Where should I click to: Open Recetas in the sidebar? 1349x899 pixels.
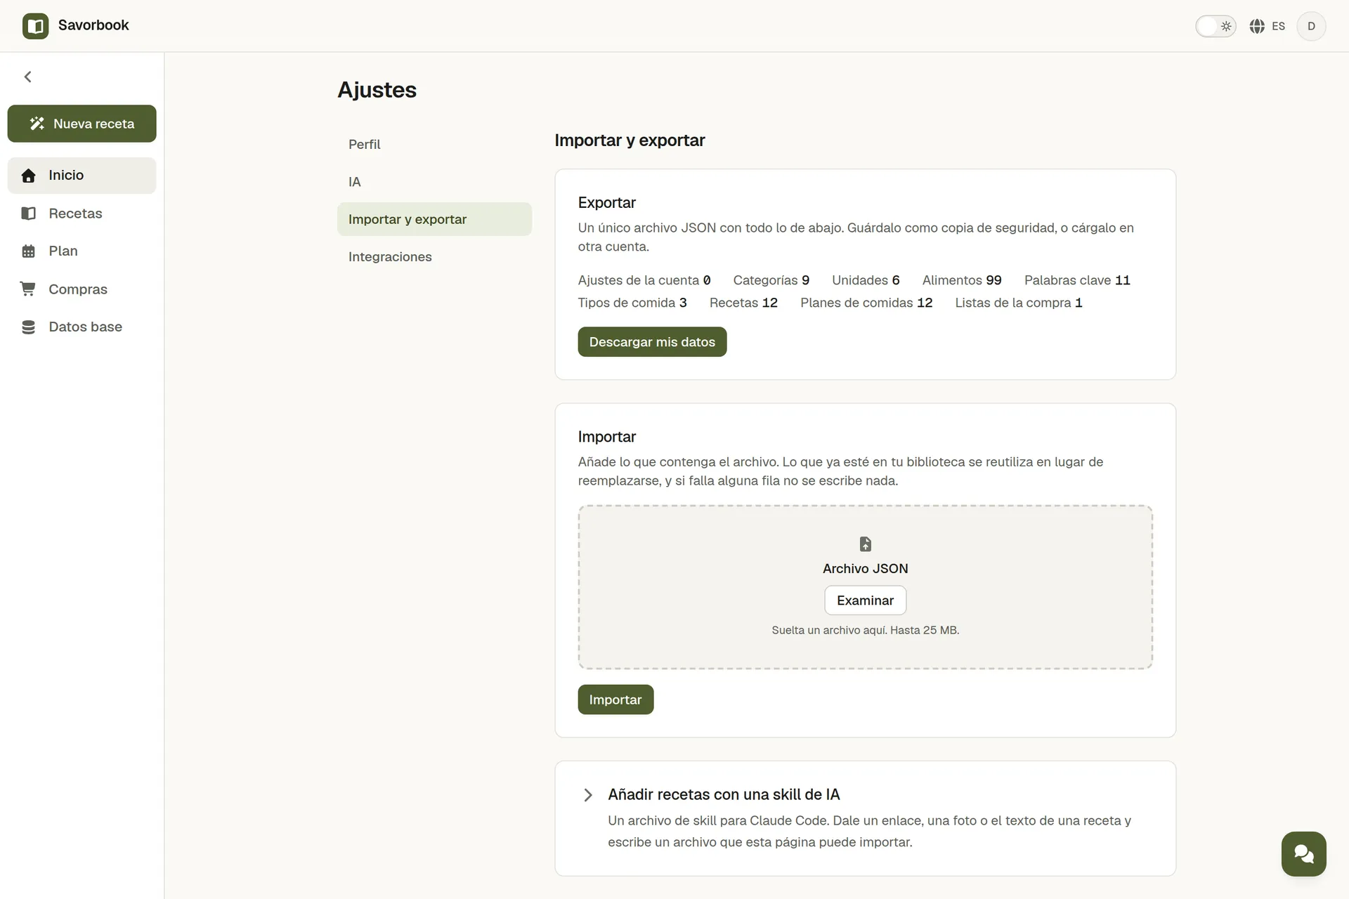click(x=82, y=214)
